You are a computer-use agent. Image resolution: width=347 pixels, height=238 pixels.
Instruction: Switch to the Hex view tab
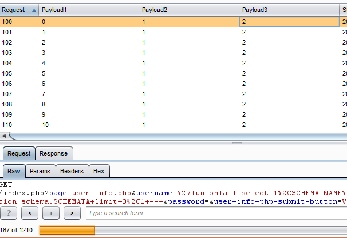click(98, 171)
